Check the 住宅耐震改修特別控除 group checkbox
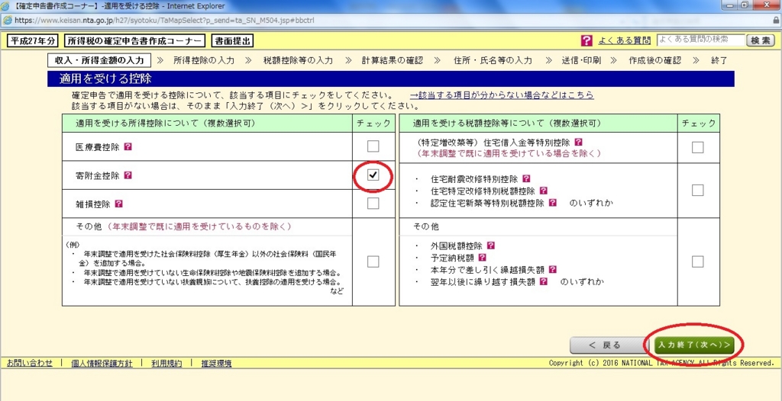 698,191
